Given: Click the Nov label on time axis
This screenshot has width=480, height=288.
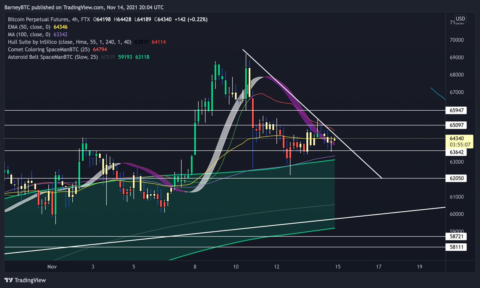Looking at the screenshot, I should point(52,266).
